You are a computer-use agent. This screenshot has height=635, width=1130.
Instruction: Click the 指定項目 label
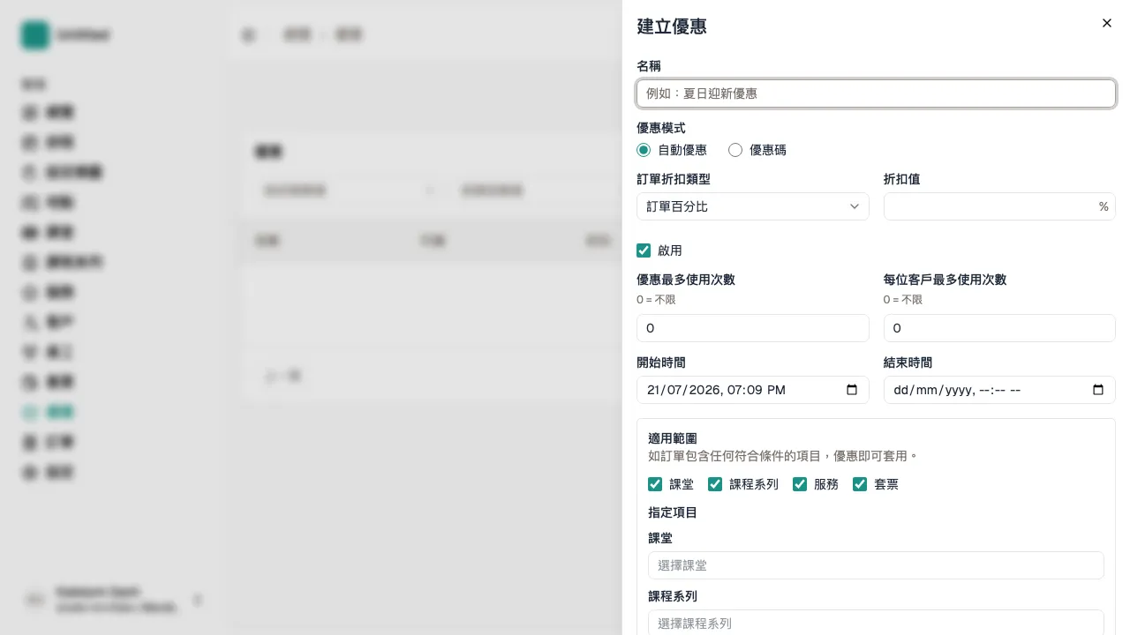click(x=673, y=512)
